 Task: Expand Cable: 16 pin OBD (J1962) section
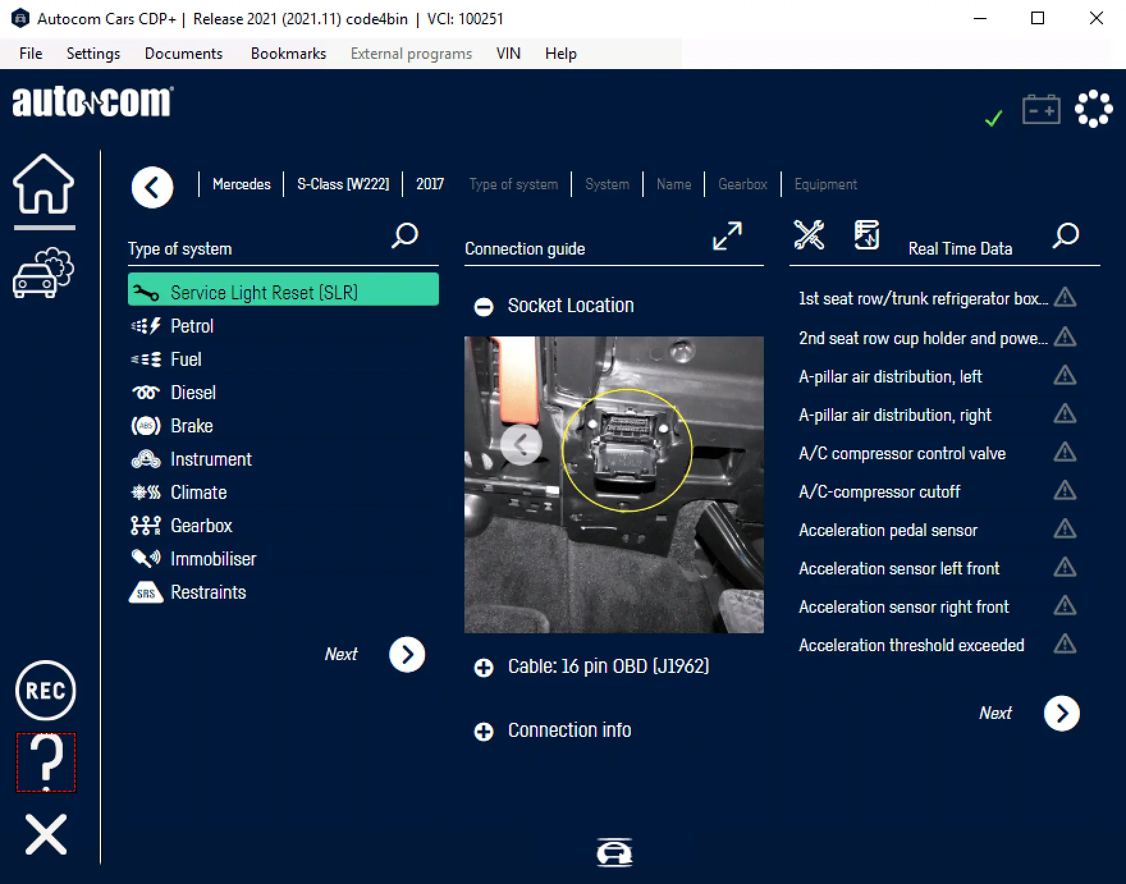coord(484,668)
